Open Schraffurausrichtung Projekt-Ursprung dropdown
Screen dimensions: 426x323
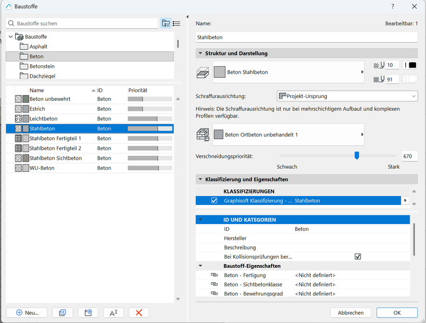click(347, 96)
